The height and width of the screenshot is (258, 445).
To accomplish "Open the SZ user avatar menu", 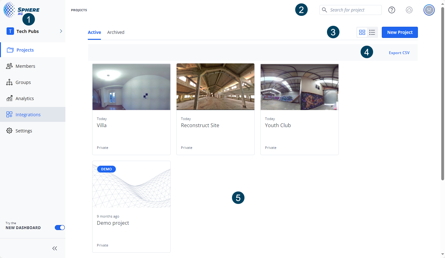I will 429,10.
